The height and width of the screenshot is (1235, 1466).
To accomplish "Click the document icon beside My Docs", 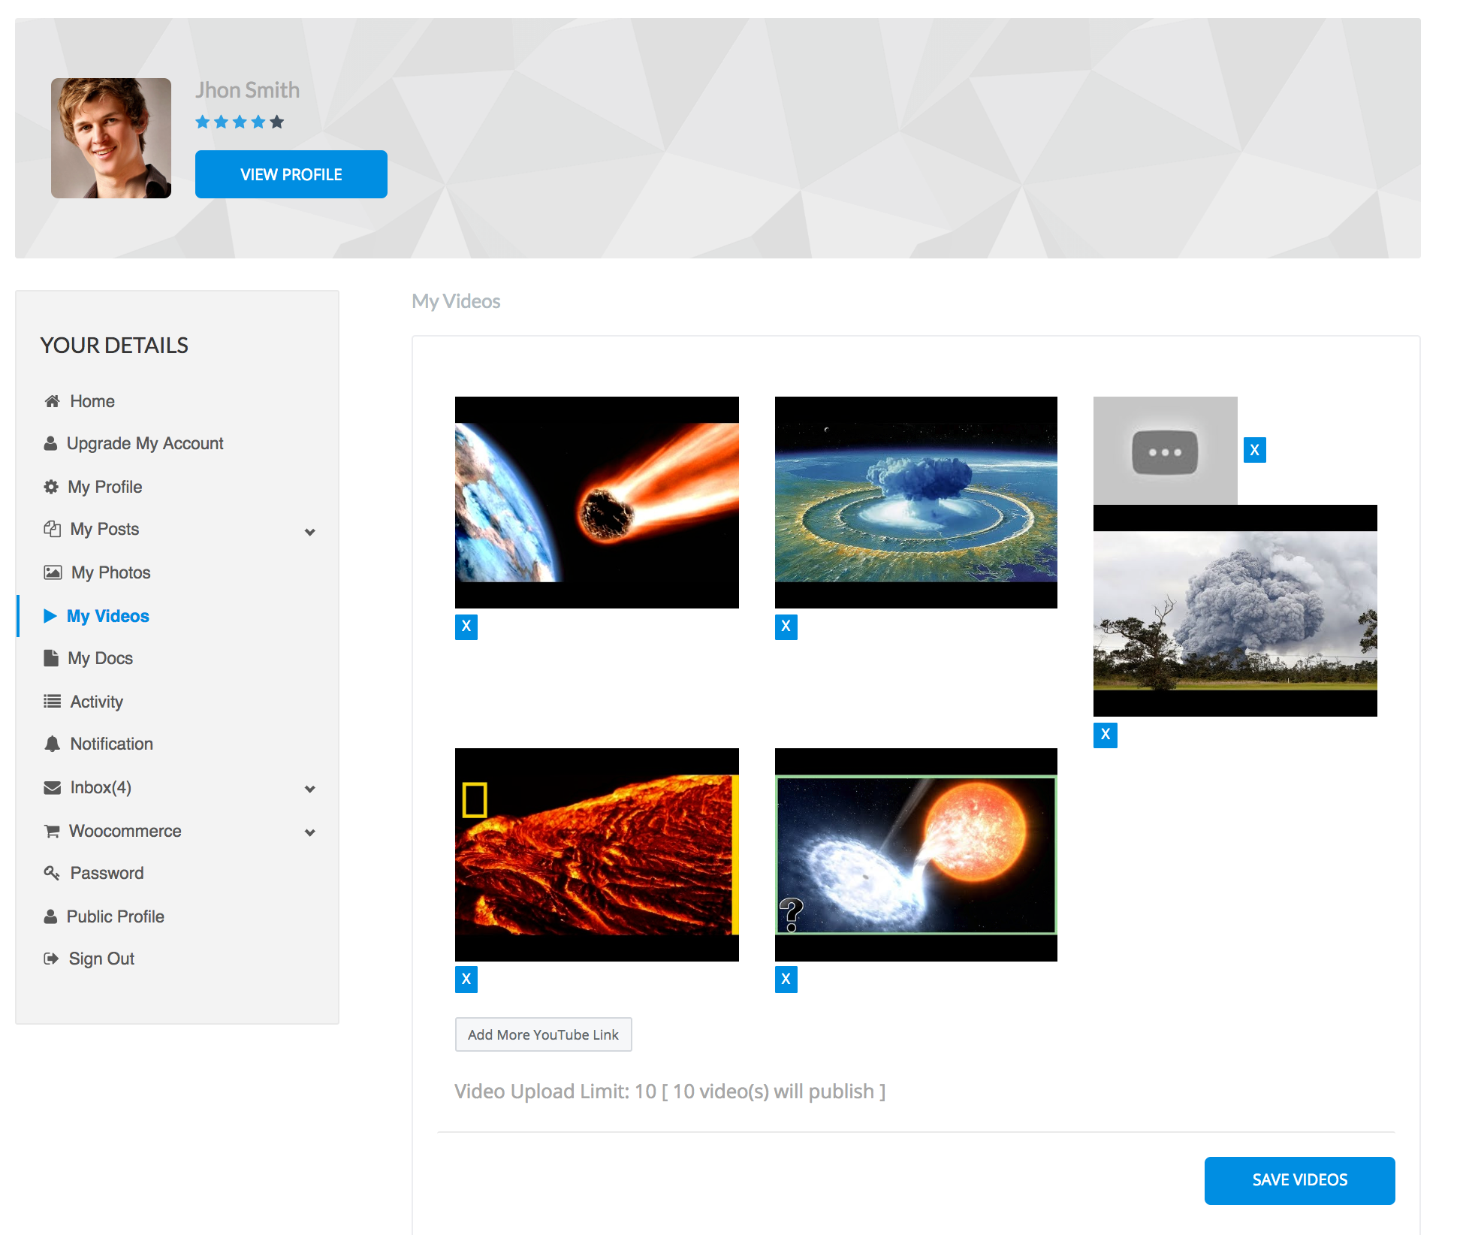I will pyautogui.click(x=51, y=658).
